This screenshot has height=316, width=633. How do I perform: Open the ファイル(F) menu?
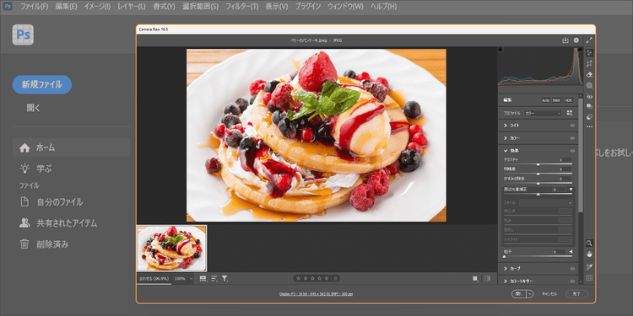(35, 7)
